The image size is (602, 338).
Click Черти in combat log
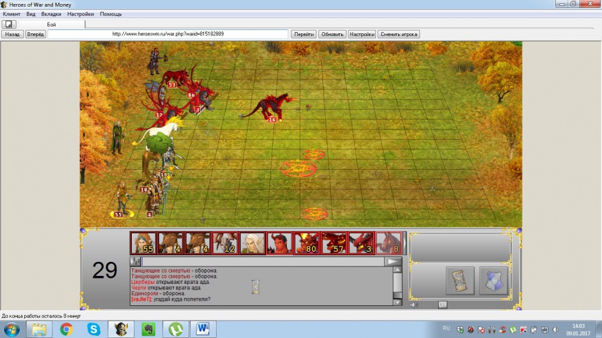pyautogui.click(x=138, y=288)
